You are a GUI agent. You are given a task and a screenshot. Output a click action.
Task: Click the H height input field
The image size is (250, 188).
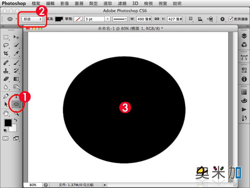click(175, 19)
